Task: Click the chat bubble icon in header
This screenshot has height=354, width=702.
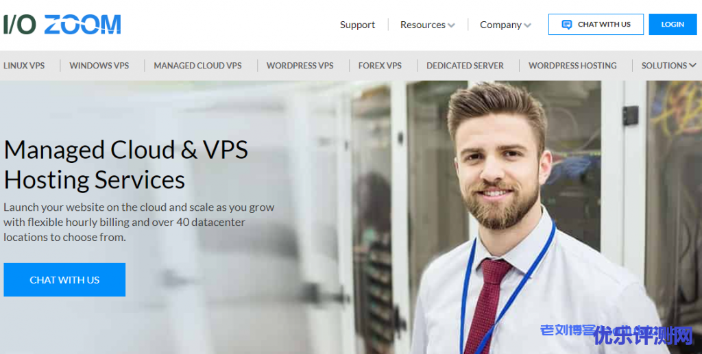Action: (x=567, y=25)
